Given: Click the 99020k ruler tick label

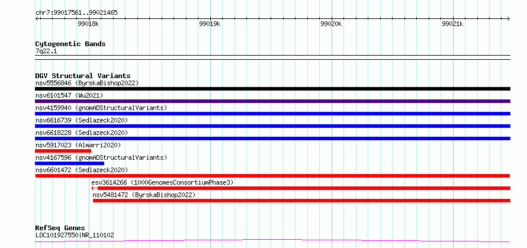Looking at the screenshot, I should (332, 24).
